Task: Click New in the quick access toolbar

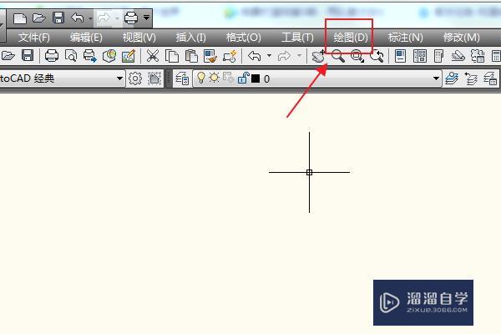Action: 20,18
